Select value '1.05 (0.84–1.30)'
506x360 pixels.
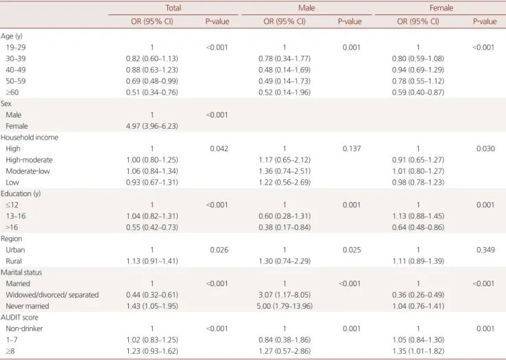(x=418, y=340)
